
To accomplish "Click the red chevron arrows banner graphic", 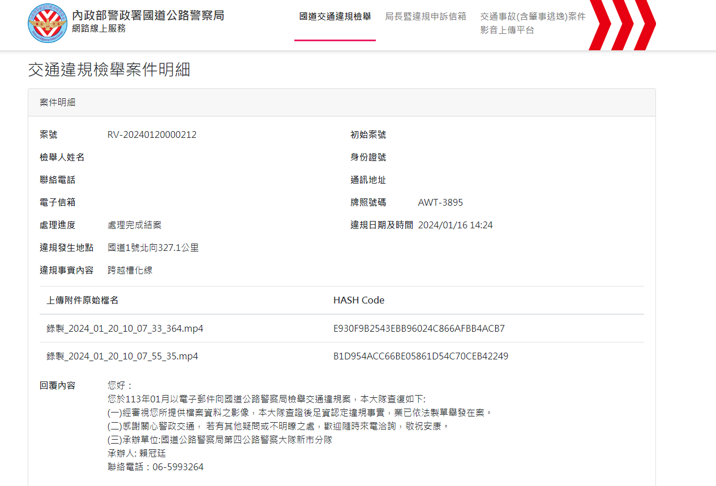I will pos(623,25).
